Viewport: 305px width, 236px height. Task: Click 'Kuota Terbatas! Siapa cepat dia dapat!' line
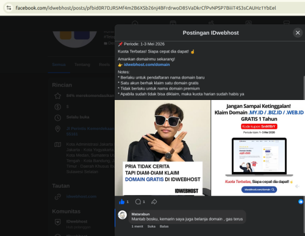tap(153, 52)
